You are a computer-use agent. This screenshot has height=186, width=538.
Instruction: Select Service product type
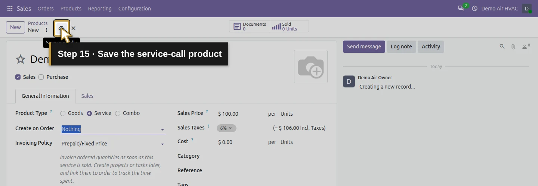pyautogui.click(x=89, y=113)
